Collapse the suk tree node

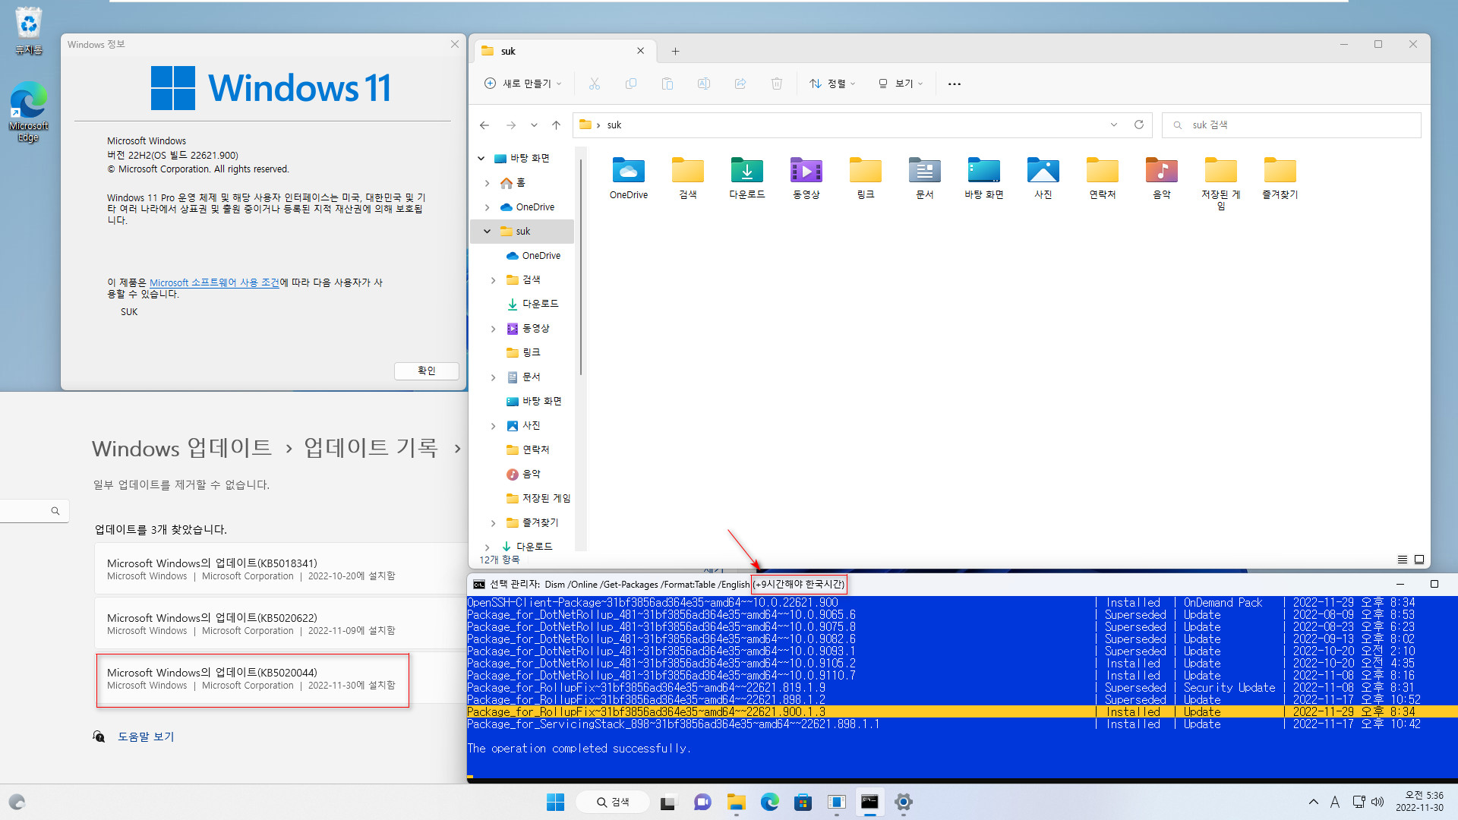pyautogui.click(x=487, y=232)
